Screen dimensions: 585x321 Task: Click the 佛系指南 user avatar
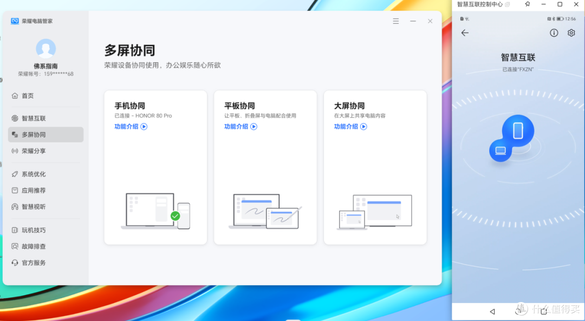click(45, 49)
